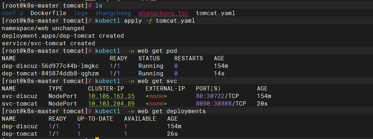Click the 'namespace/web unchanged' output line
This screenshot has height=139, width=373.
point(43,28)
